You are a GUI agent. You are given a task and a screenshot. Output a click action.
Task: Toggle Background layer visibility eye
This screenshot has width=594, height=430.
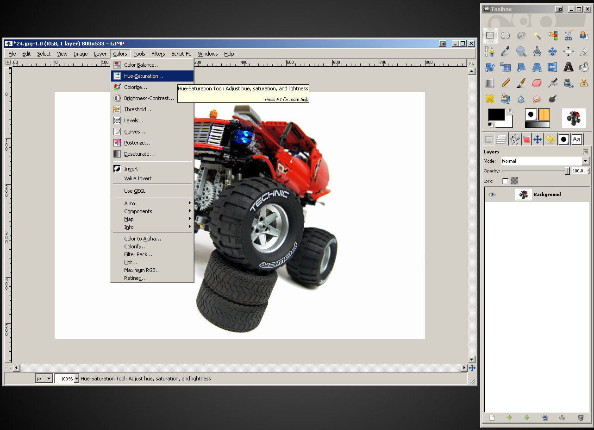coord(492,195)
